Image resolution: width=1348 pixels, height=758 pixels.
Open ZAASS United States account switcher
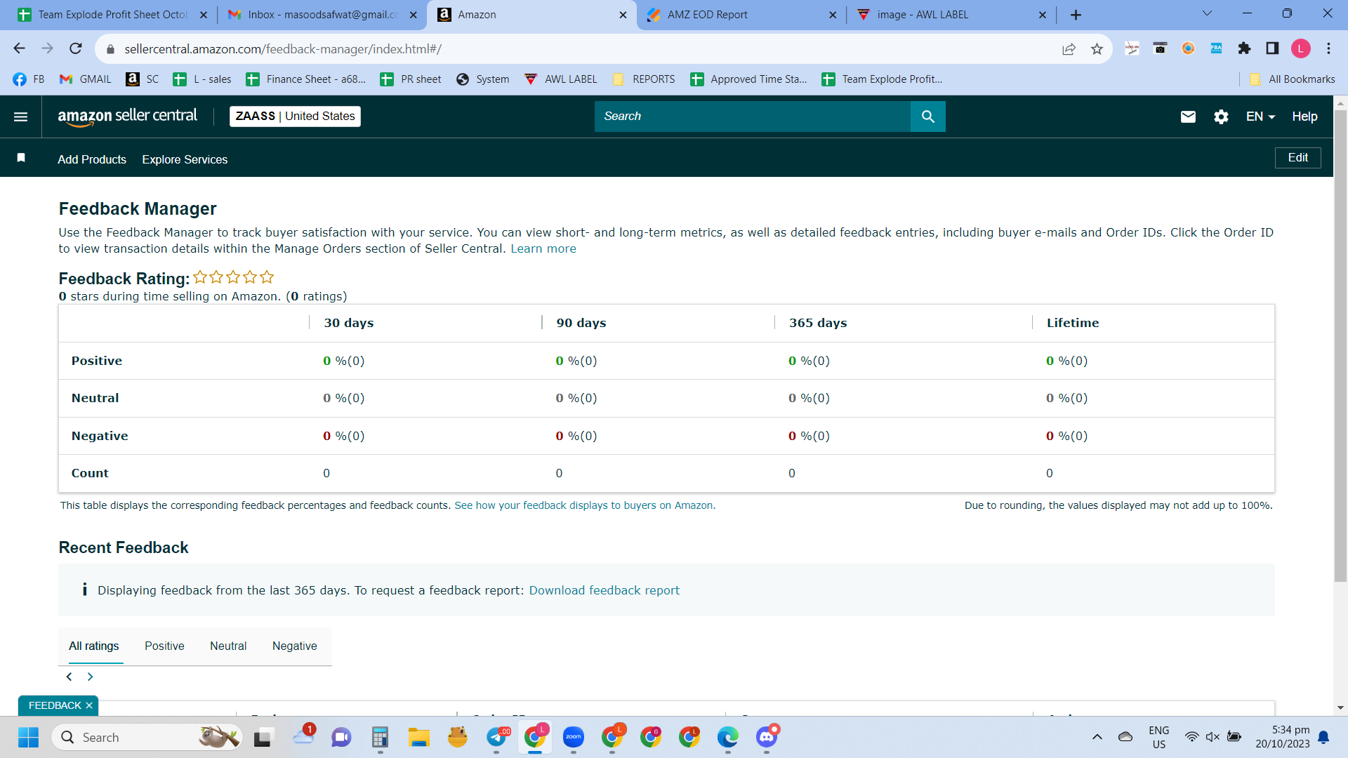(295, 117)
